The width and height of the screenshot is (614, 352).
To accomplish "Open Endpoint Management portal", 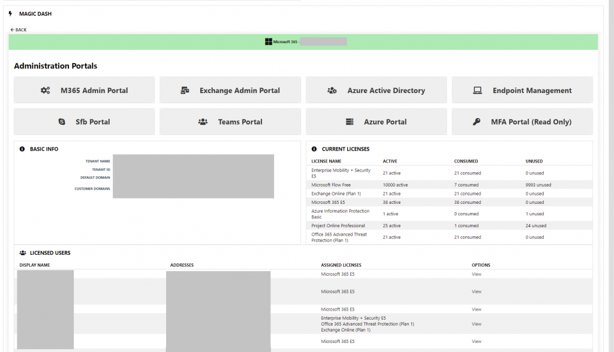I will coord(522,90).
